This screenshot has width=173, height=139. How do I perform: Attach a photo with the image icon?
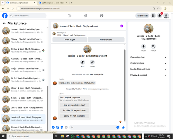(x=57, y=128)
